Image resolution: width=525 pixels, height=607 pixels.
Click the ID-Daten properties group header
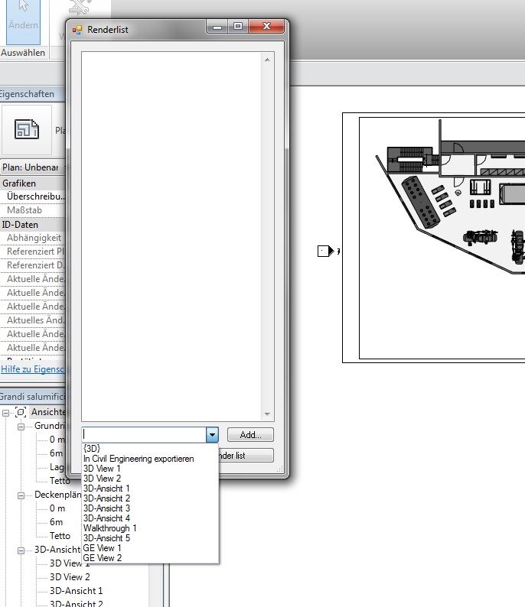tap(33, 225)
